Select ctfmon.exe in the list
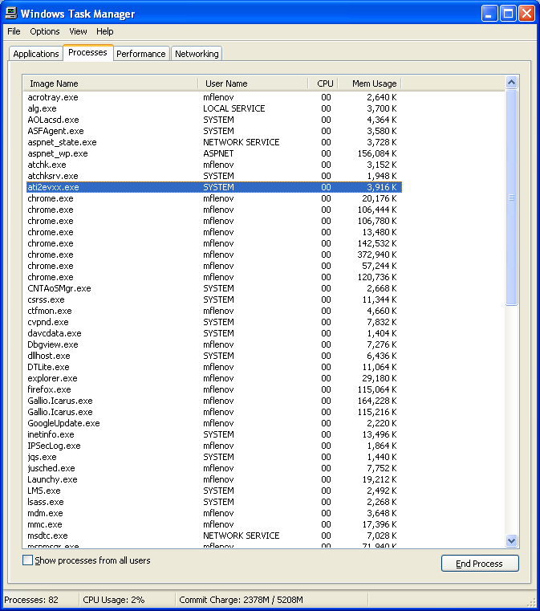The height and width of the screenshot is (611, 540). click(213, 311)
